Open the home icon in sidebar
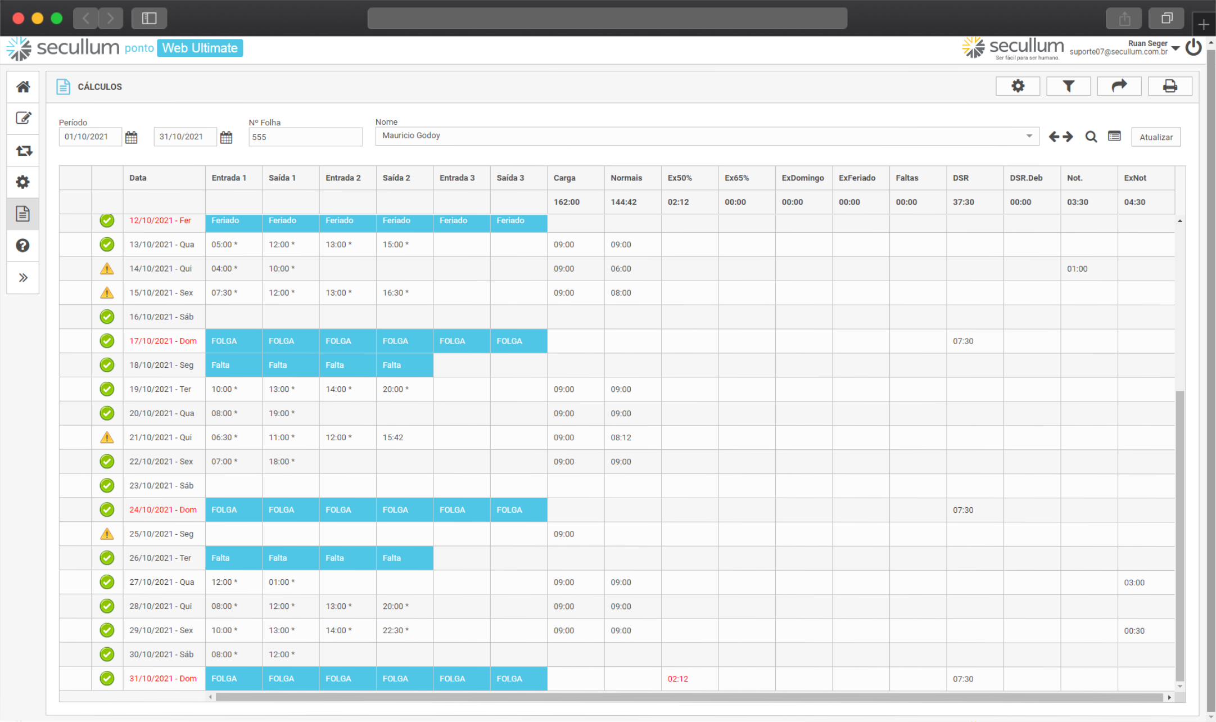This screenshot has height=722, width=1216. 23,87
